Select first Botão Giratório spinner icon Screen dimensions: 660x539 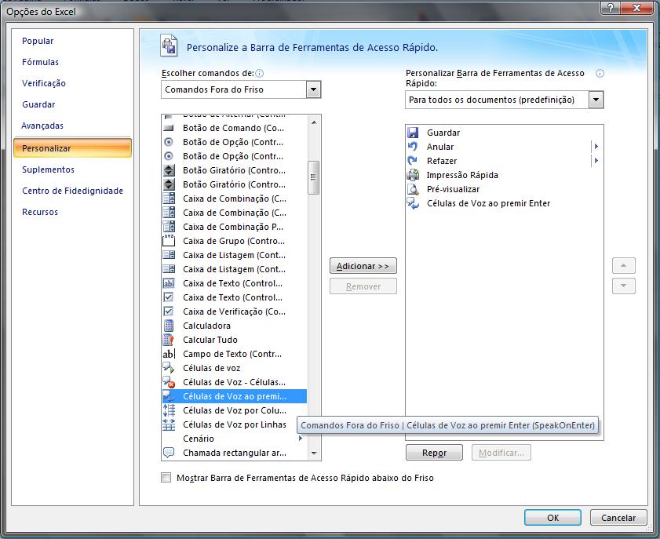tap(169, 170)
